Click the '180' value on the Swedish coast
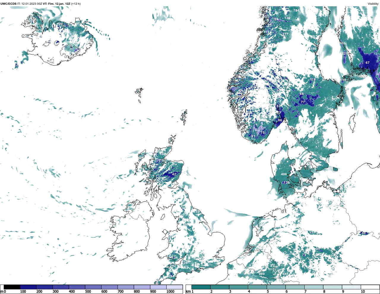 (x=313, y=49)
